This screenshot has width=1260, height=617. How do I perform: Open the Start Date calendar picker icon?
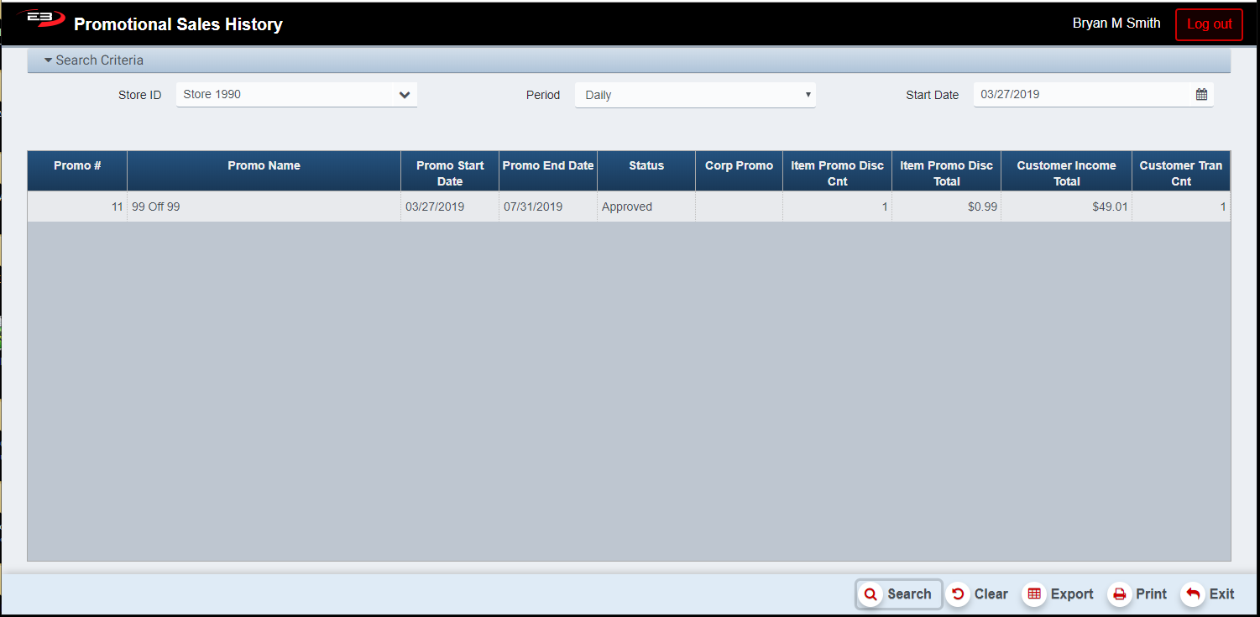pos(1201,95)
